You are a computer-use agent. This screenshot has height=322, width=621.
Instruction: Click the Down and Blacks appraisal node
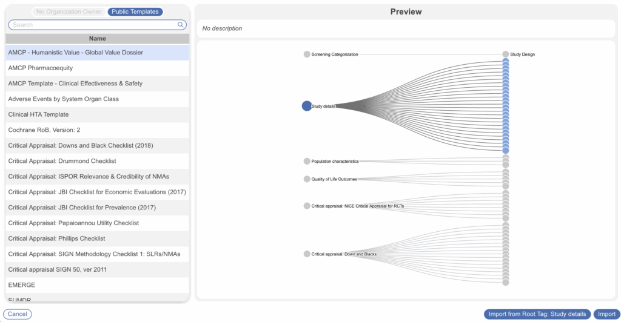pyautogui.click(x=307, y=254)
